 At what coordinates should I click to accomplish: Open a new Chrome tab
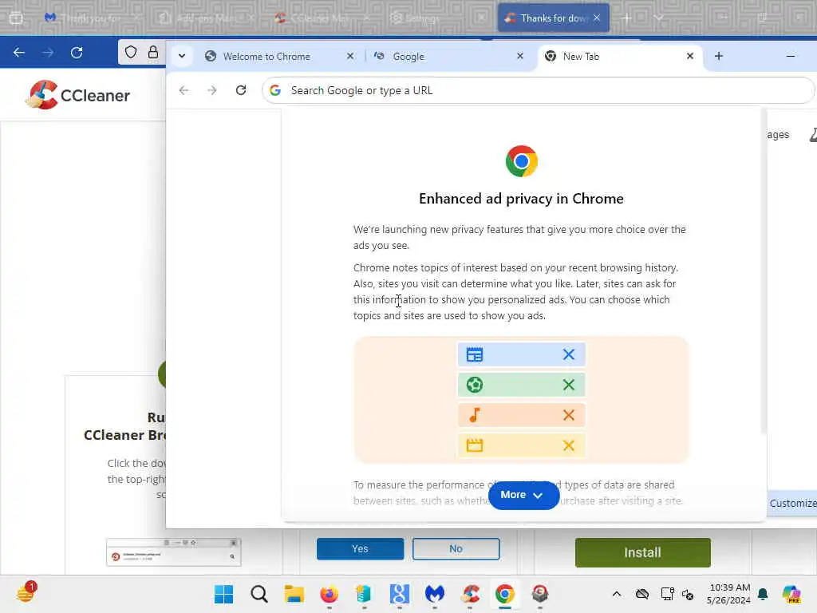click(x=719, y=56)
